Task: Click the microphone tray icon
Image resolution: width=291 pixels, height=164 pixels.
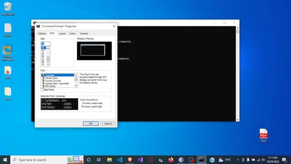Action: click(x=248, y=160)
